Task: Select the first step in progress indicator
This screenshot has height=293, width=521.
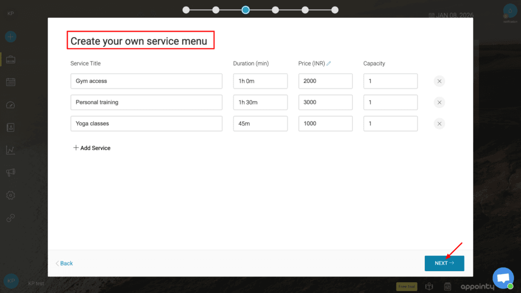Action: pyautogui.click(x=186, y=10)
